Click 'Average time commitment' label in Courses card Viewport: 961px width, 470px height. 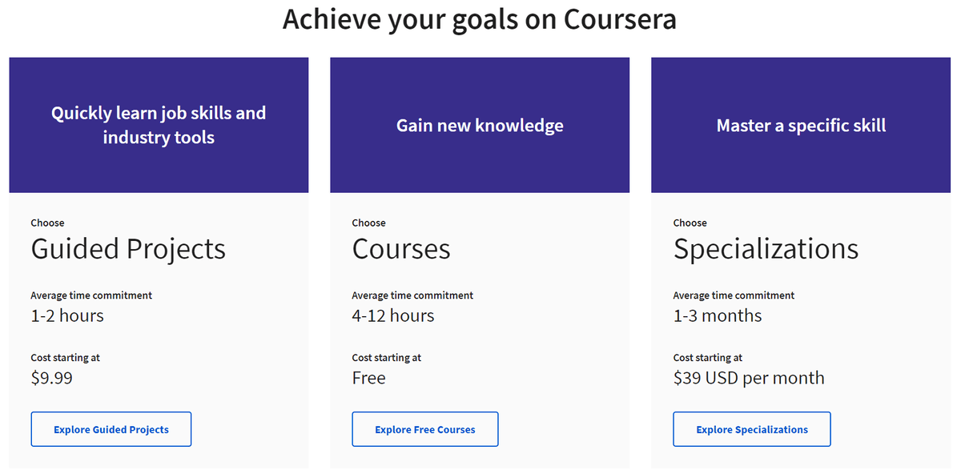[412, 295]
